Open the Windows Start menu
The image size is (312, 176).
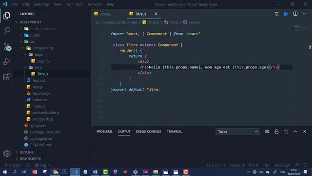[x=5, y=172]
